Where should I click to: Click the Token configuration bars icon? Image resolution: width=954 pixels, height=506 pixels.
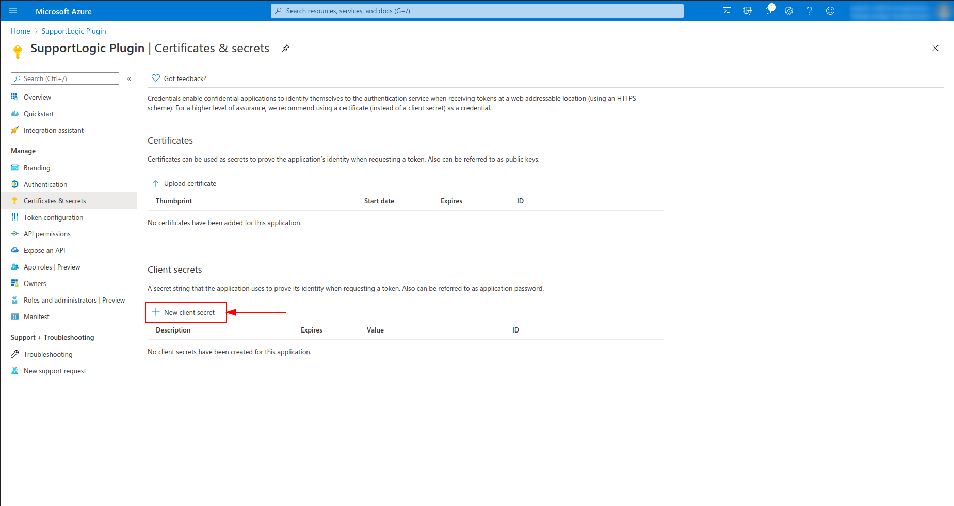[x=14, y=217]
